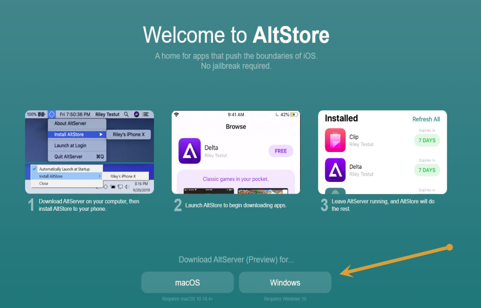Tap the Clip app icon in Installed list
This screenshot has width=481, height=308.
pos(335,140)
